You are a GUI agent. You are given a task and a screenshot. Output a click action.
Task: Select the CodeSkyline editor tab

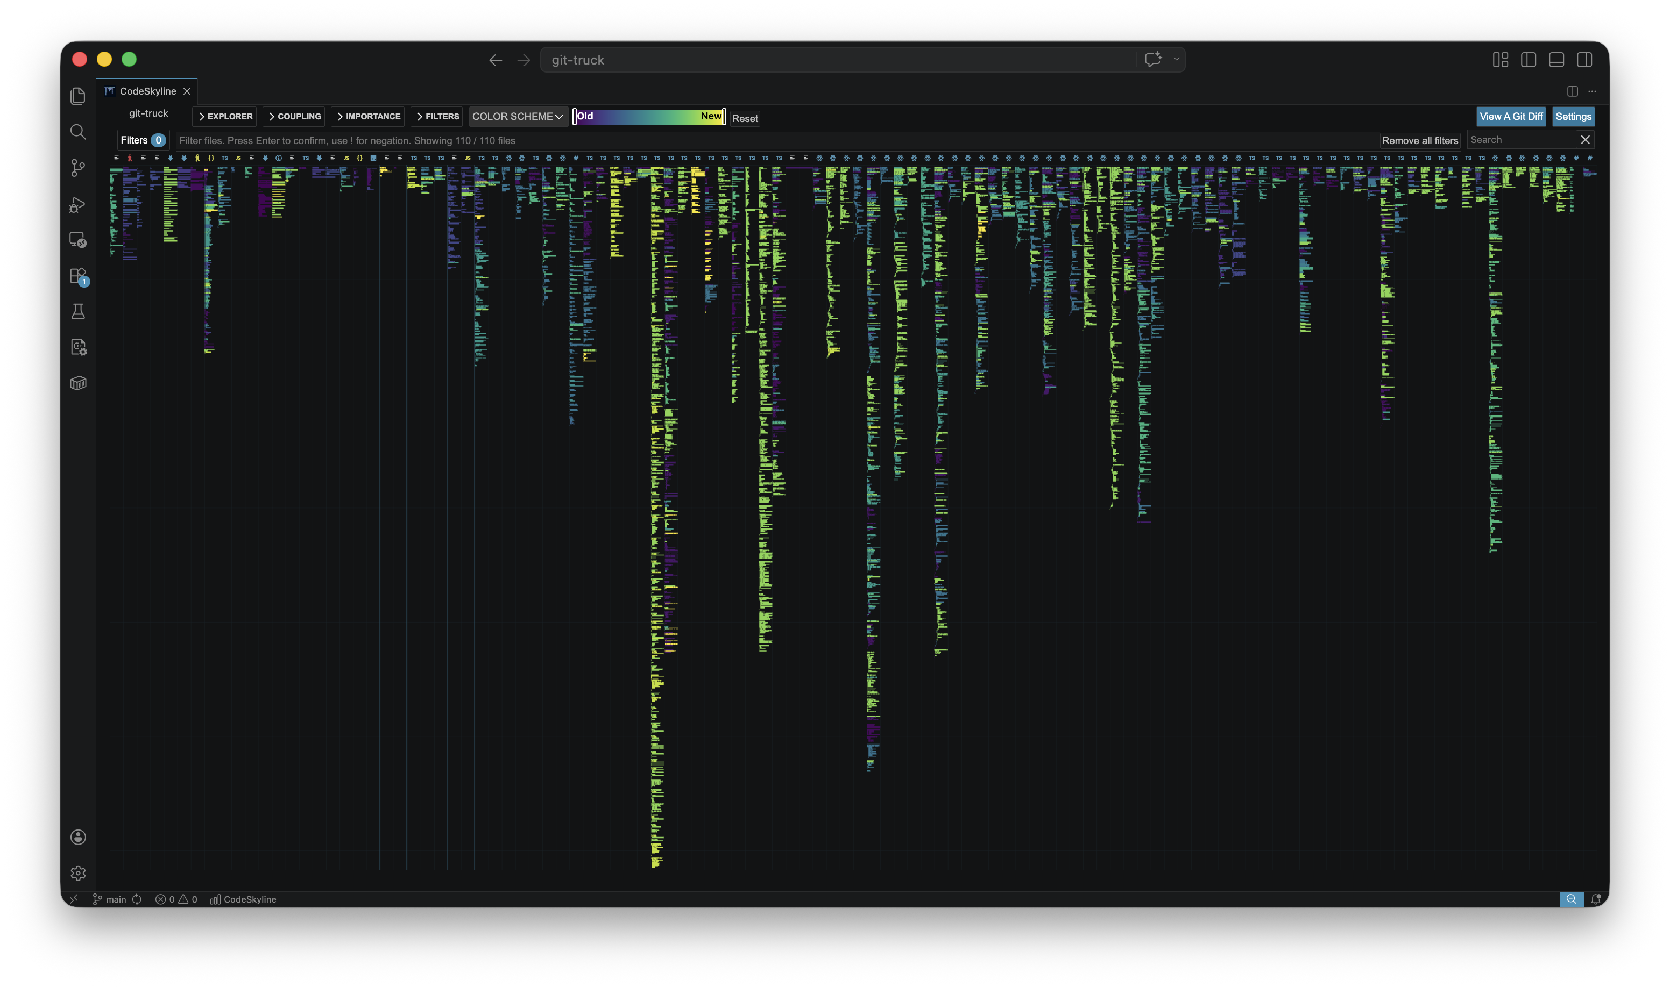coord(147,91)
